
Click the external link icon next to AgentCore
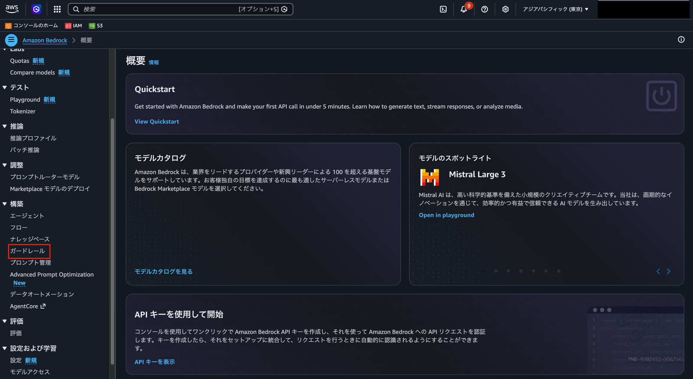point(43,306)
